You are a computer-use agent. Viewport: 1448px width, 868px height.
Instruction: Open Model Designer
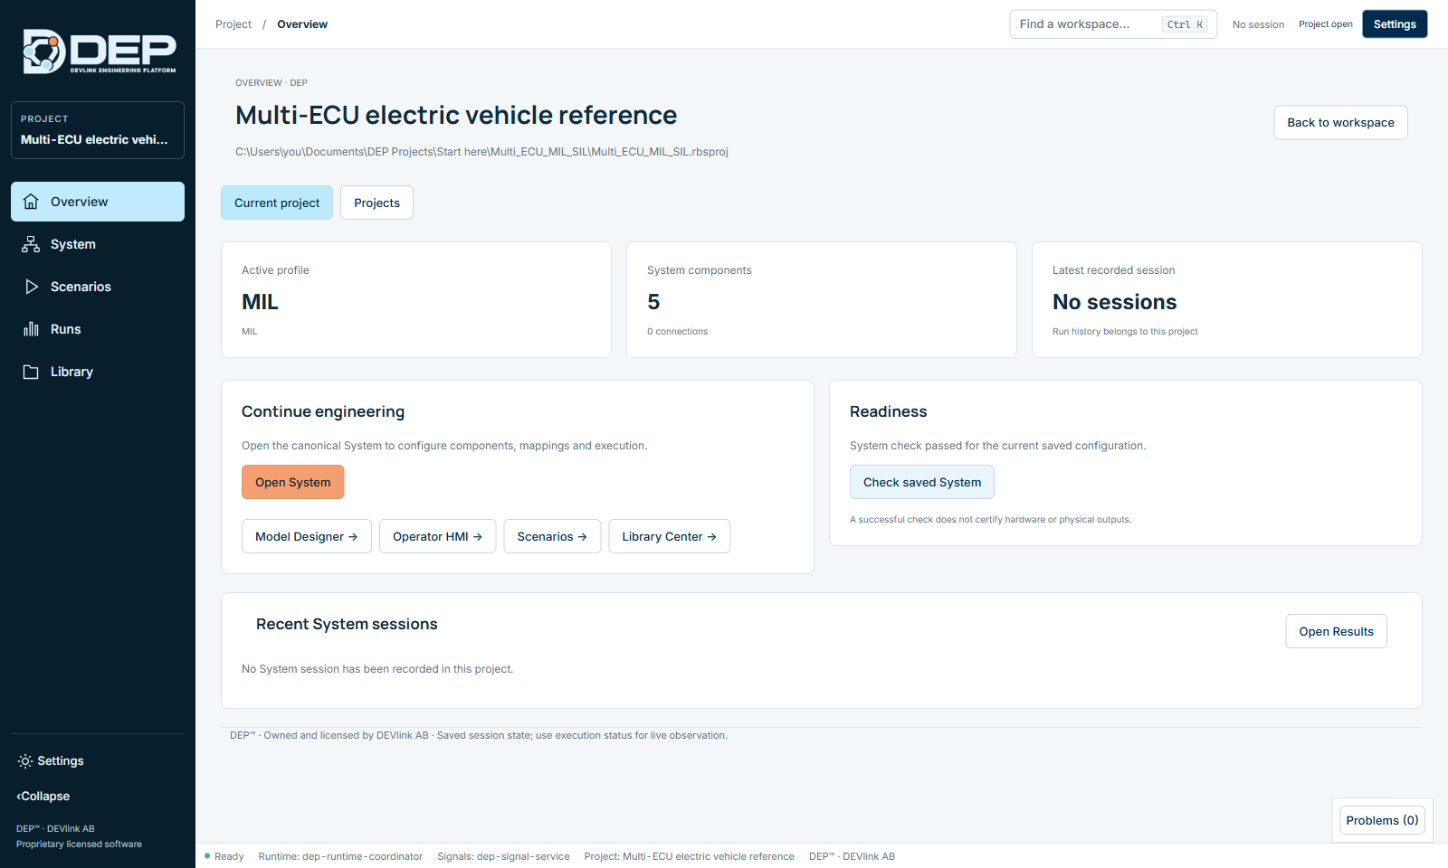pos(307,536)
